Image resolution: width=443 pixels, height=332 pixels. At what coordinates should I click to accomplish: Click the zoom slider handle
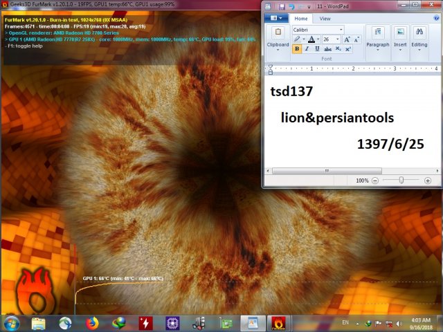click(x=401, y=180)
